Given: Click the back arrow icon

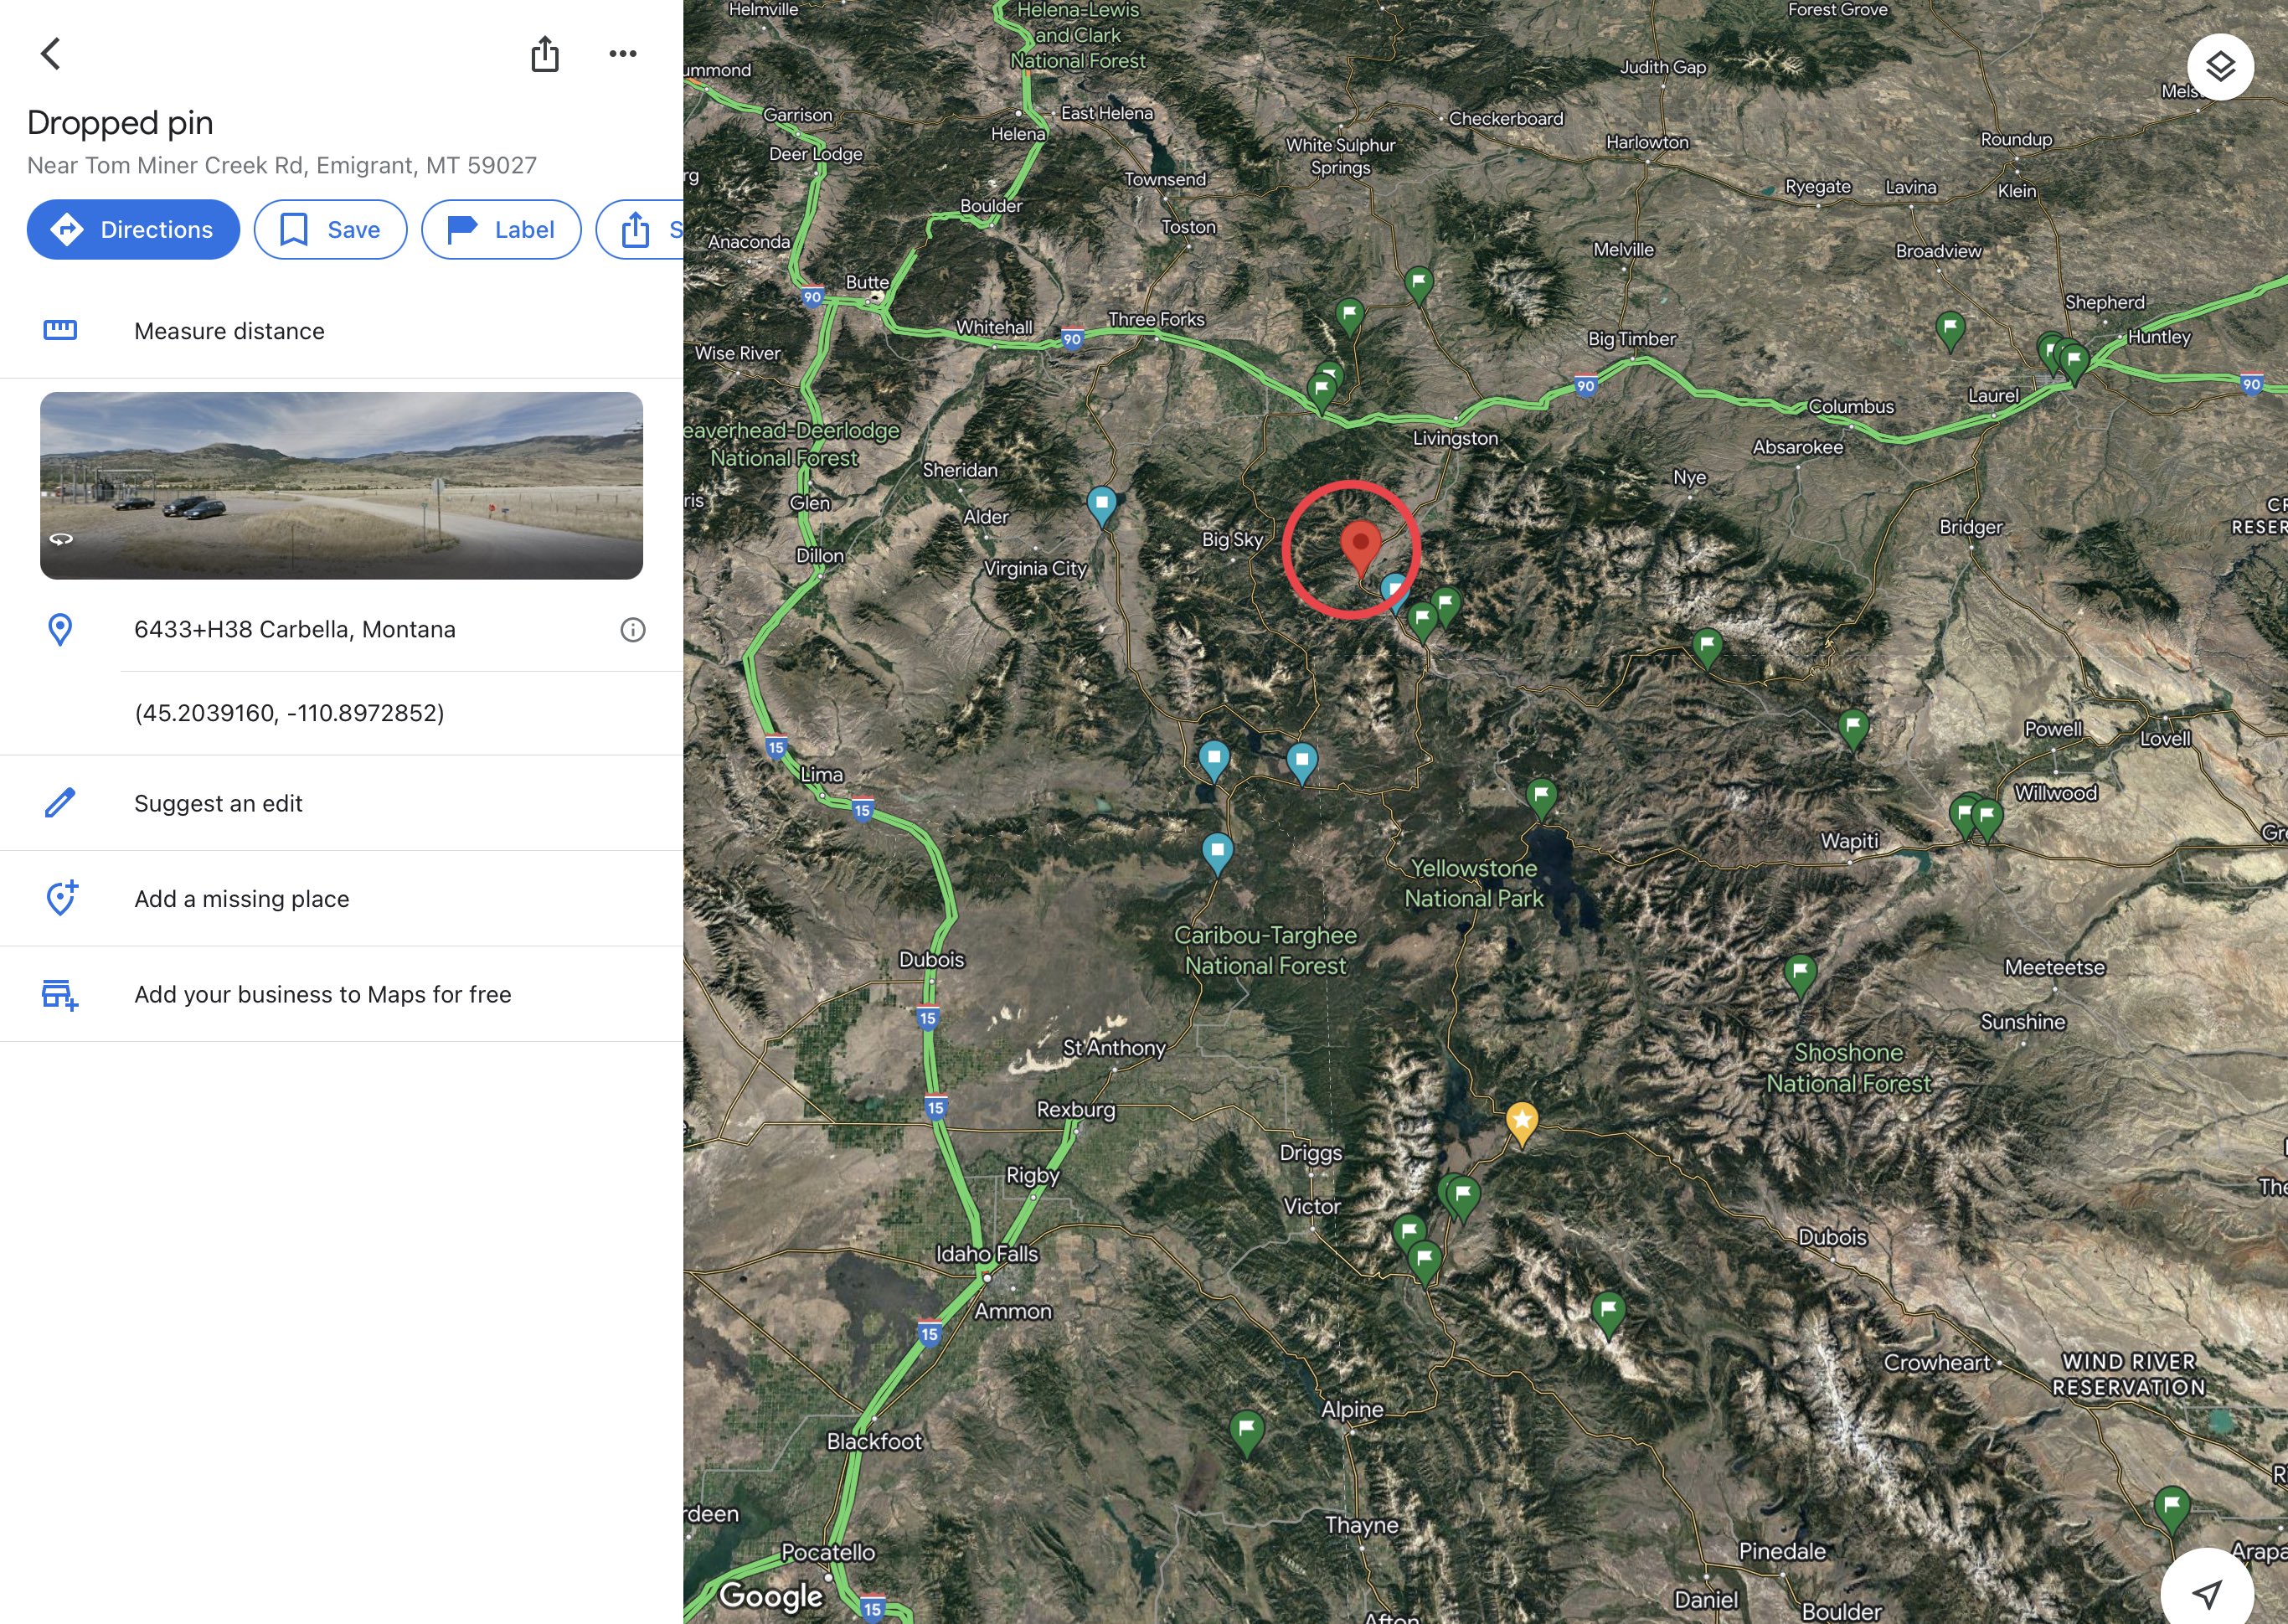Looking at the screenshot, I should pos(50,54).
